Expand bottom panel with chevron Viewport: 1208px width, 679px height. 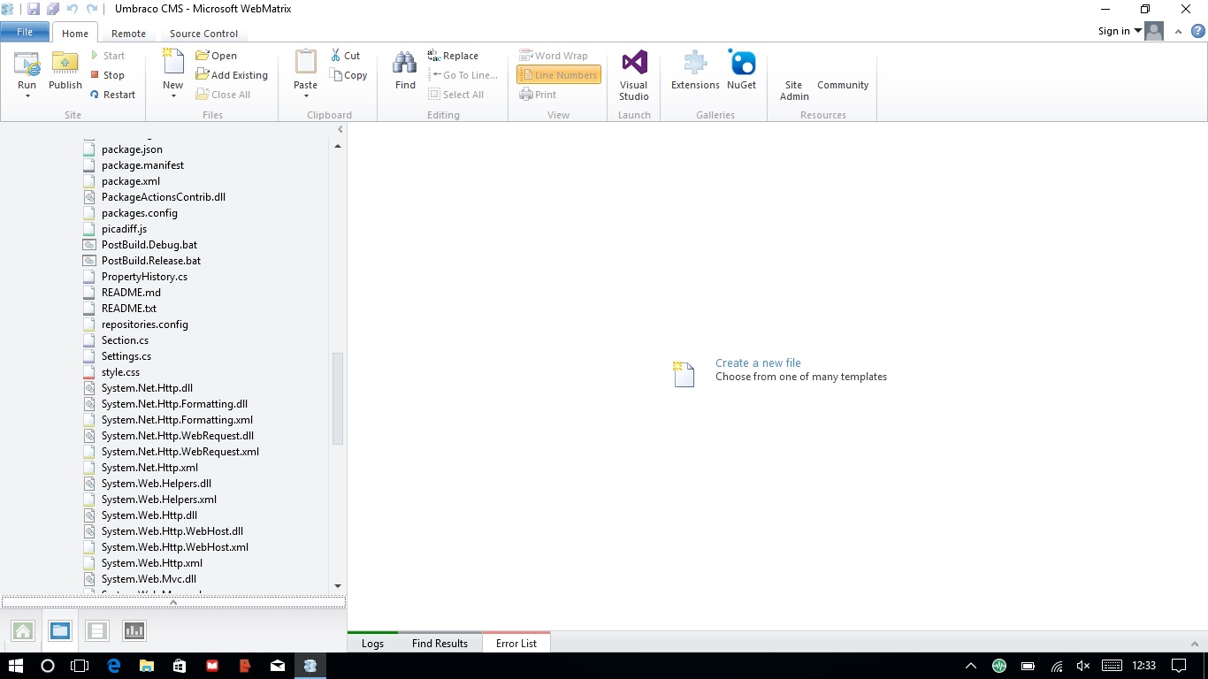1195,645
